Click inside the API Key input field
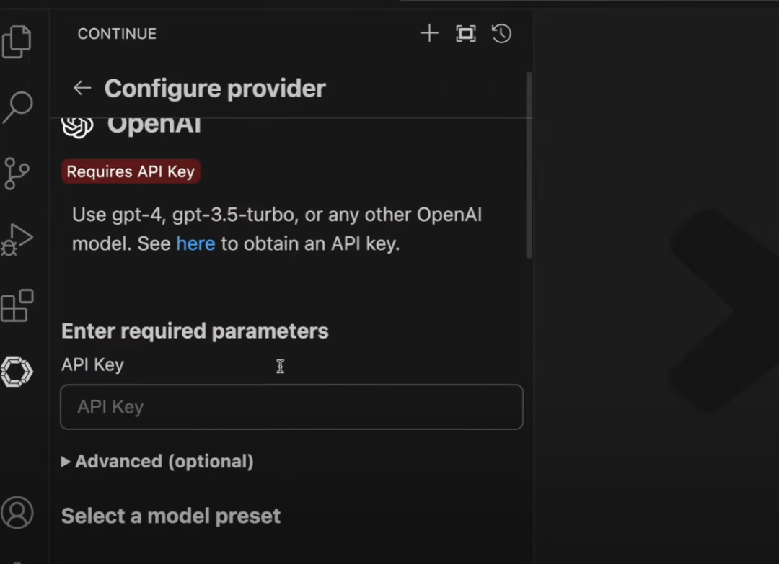Screen dimensions: 779x564 pos(291,406)
